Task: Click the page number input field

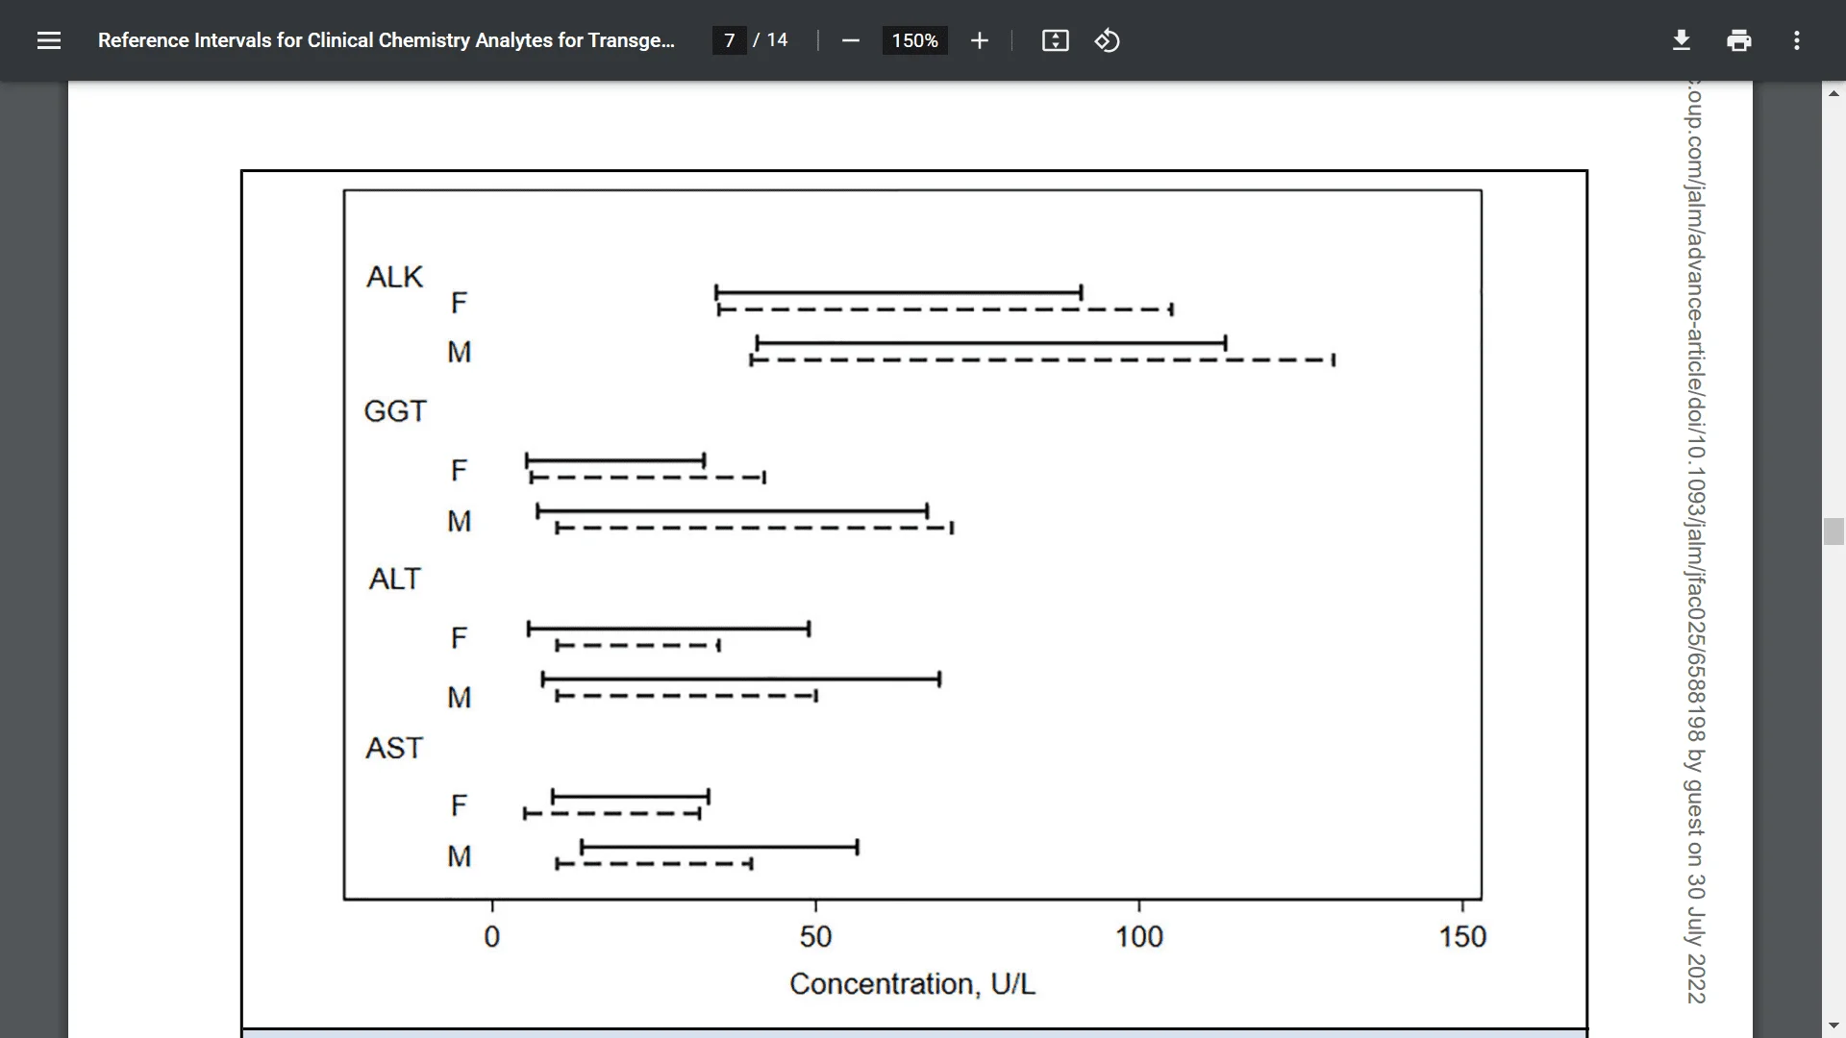Action: (x=730, y=40)
